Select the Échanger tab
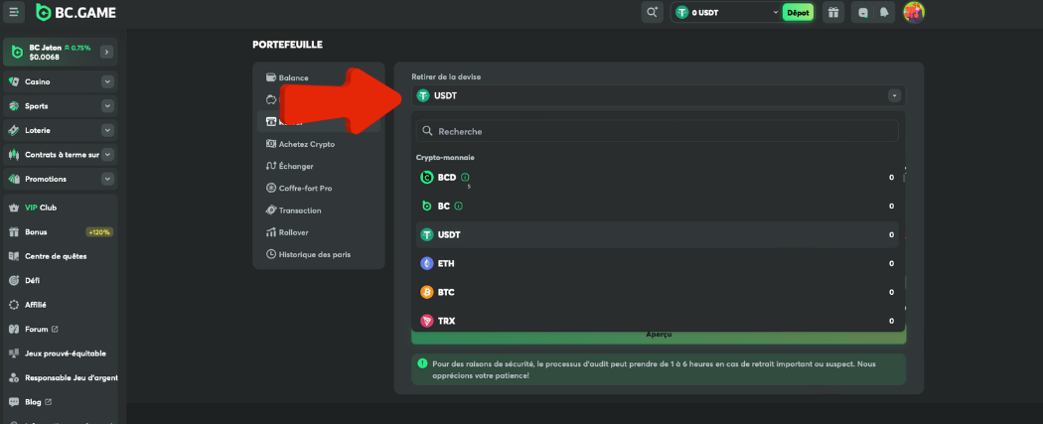Image resolution: width=1043 pixels, height=424 pixels. tap(319, 166)
